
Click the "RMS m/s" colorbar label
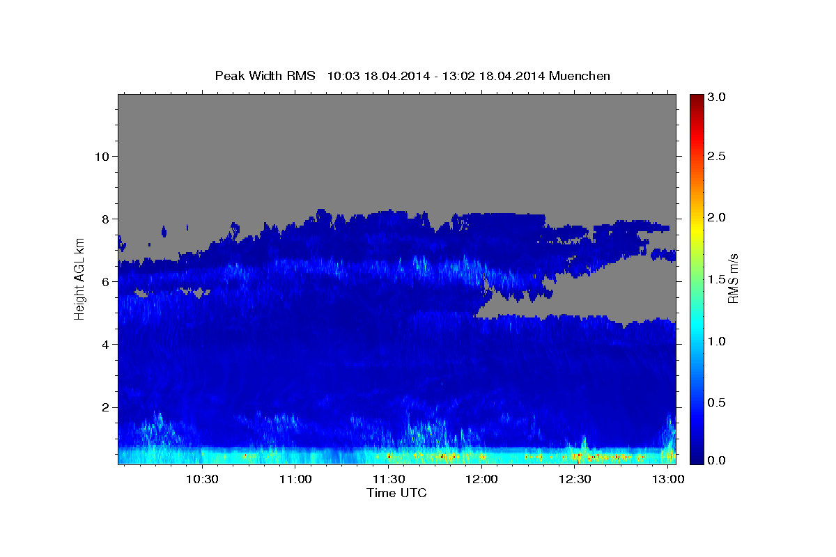click(733, 278)
